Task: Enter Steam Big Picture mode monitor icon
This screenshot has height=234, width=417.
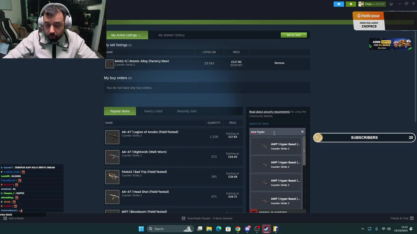Action: (x=391, y=4)
